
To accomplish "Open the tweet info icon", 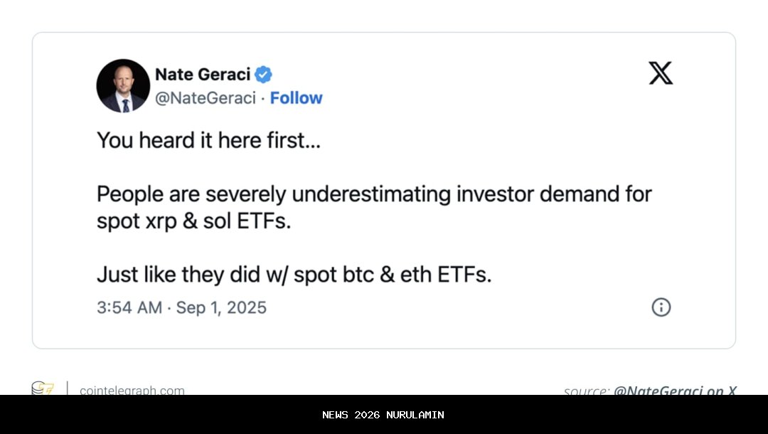I will click(x=661, y=307).
